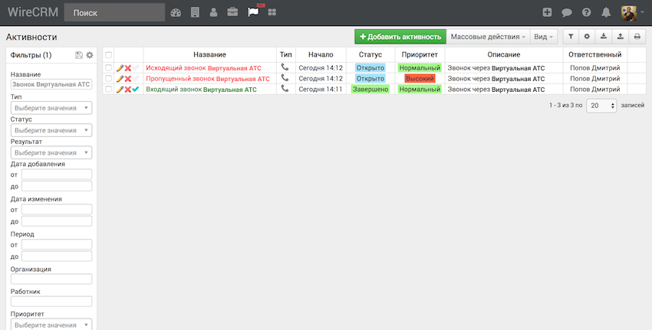Open the dashboard gauge icon in top bar

pos(176,12)
